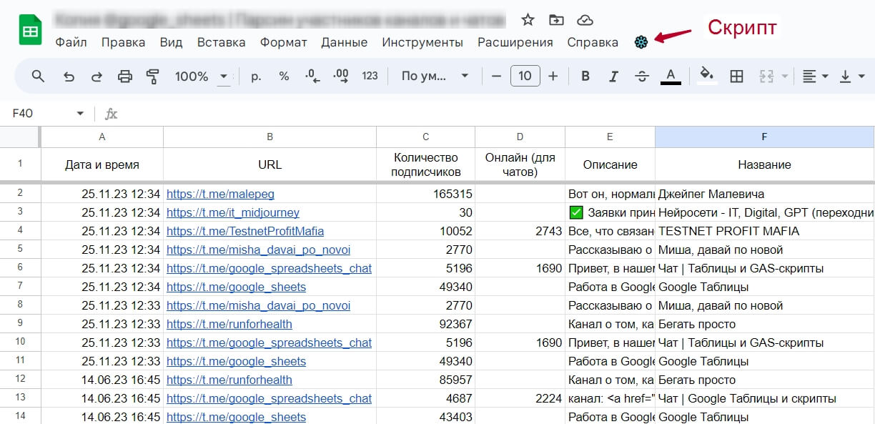Select column F header
875x424 pixels.
pyautogui.click(x=764, y=137)
